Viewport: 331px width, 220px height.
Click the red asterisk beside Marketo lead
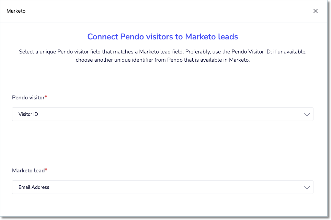[46, 170]
